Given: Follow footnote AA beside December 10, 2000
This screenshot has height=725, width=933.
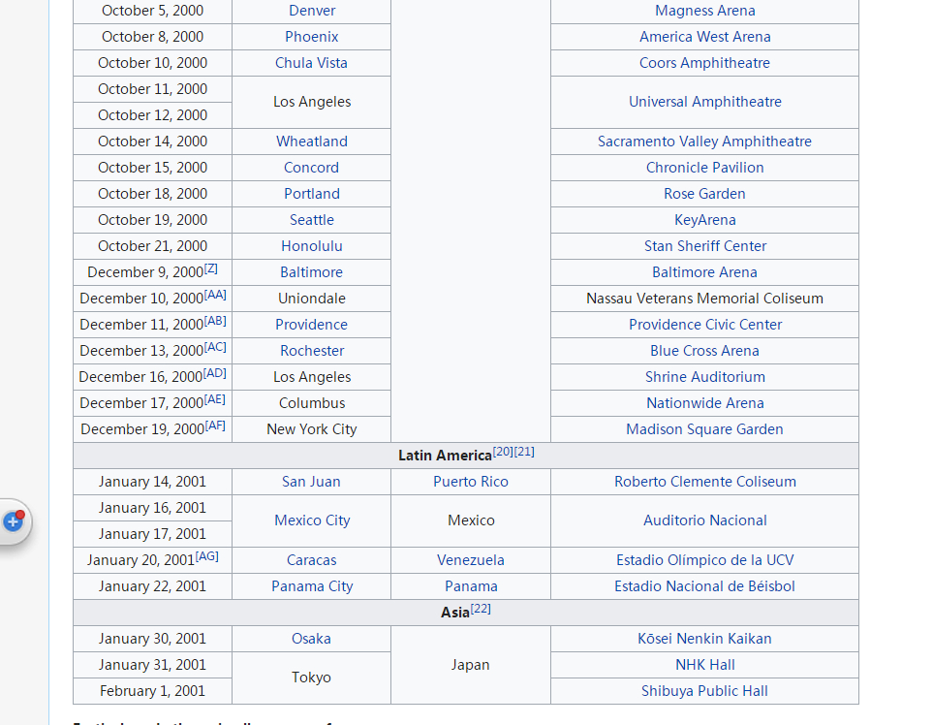Looking at the screenshot, I should 215,295.
